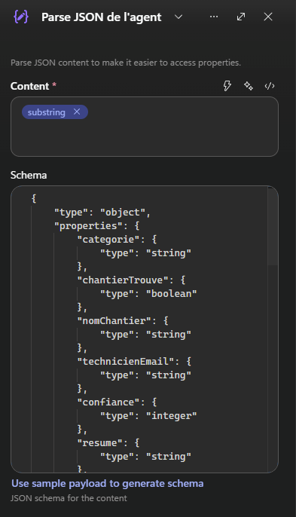Open dynamic content via the lightning icon
This screenshot has width=296, height=517.
click(x=227, y=86)
